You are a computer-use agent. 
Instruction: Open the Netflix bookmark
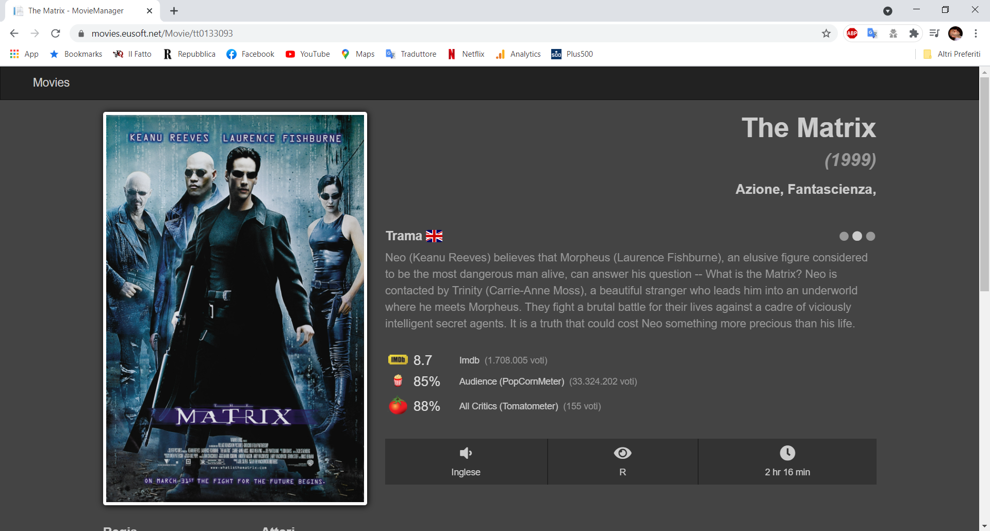point(466,54)
